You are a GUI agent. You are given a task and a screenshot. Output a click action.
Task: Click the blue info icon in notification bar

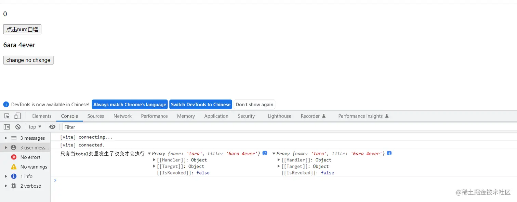6,105
